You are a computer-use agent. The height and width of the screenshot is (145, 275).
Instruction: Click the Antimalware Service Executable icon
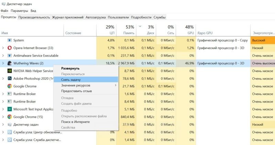(10, 55)
